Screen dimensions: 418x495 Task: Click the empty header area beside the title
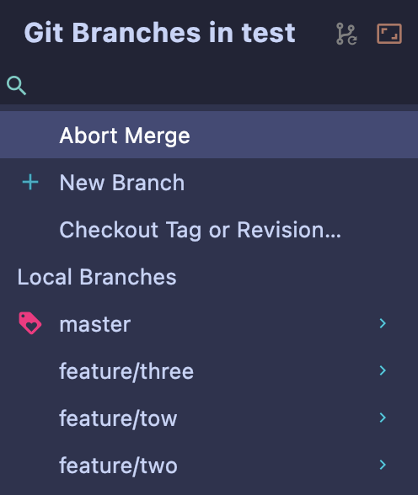click(315, 33)
